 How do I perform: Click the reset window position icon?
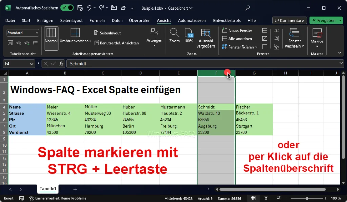277,47
